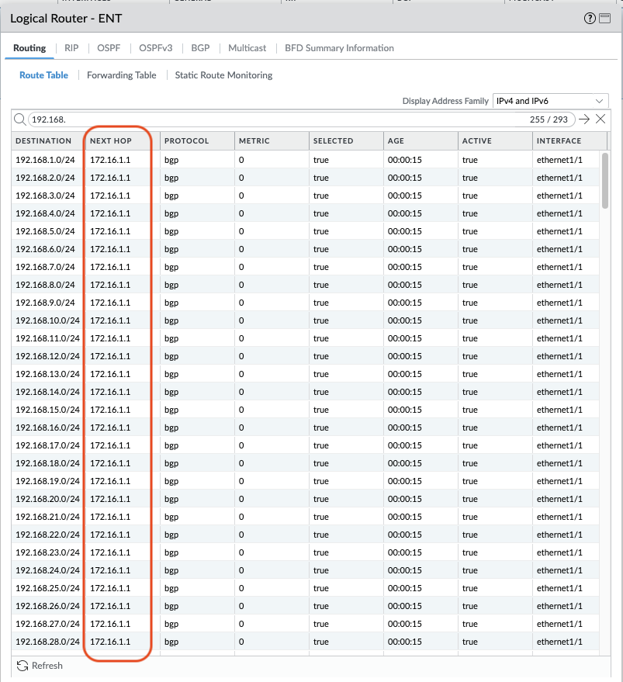Click the arrow to apply the filter
Screen dimensions: 623x682
(x=584, y=119)
